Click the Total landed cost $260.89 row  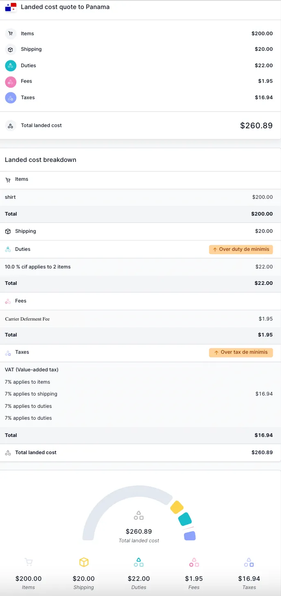click(140, 453)
